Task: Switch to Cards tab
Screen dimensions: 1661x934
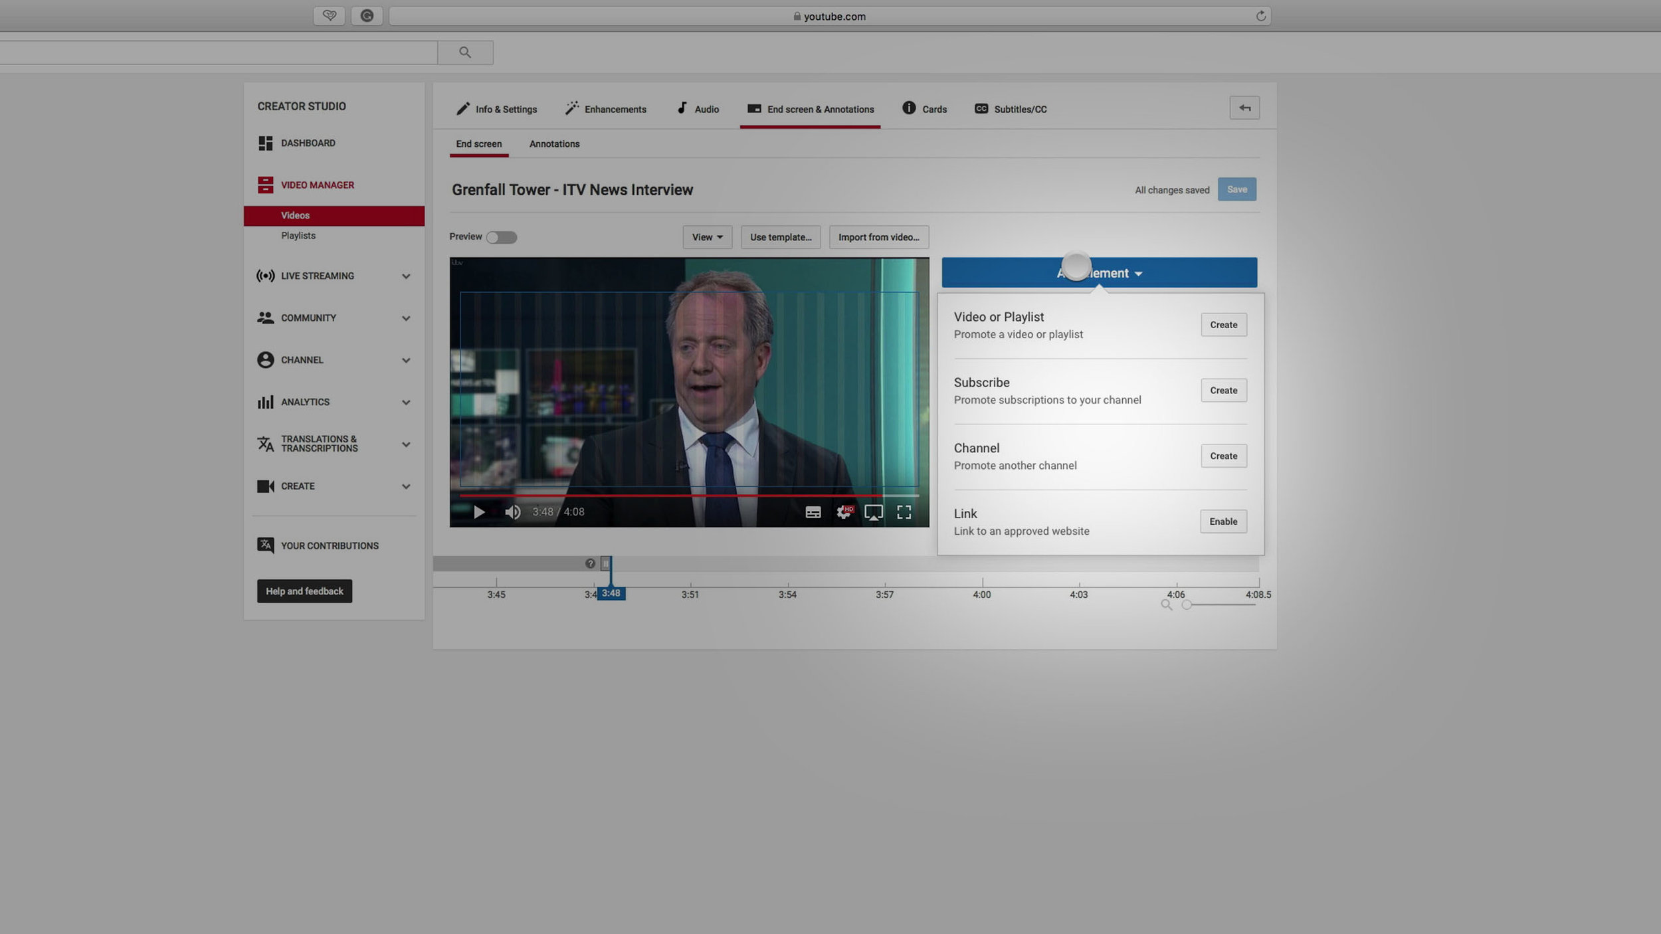Action: click(x=924, y=109)
